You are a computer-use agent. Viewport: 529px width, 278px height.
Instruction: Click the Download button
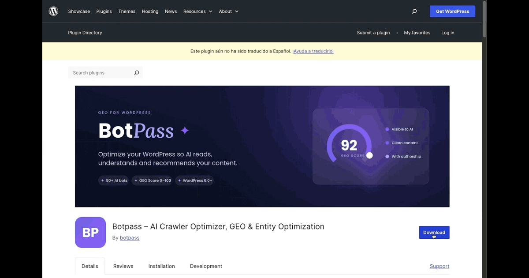pyautogui.click(x=434, y=233)
